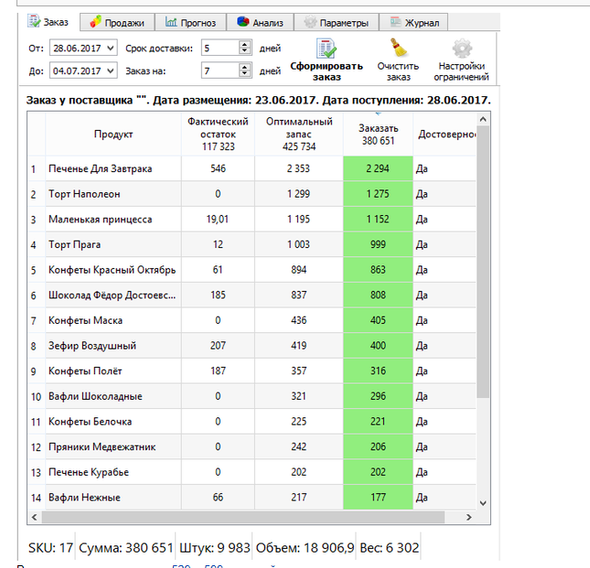590x568 pixels.
Task: Click the order quantity cell 863
Action: [378, 270]
